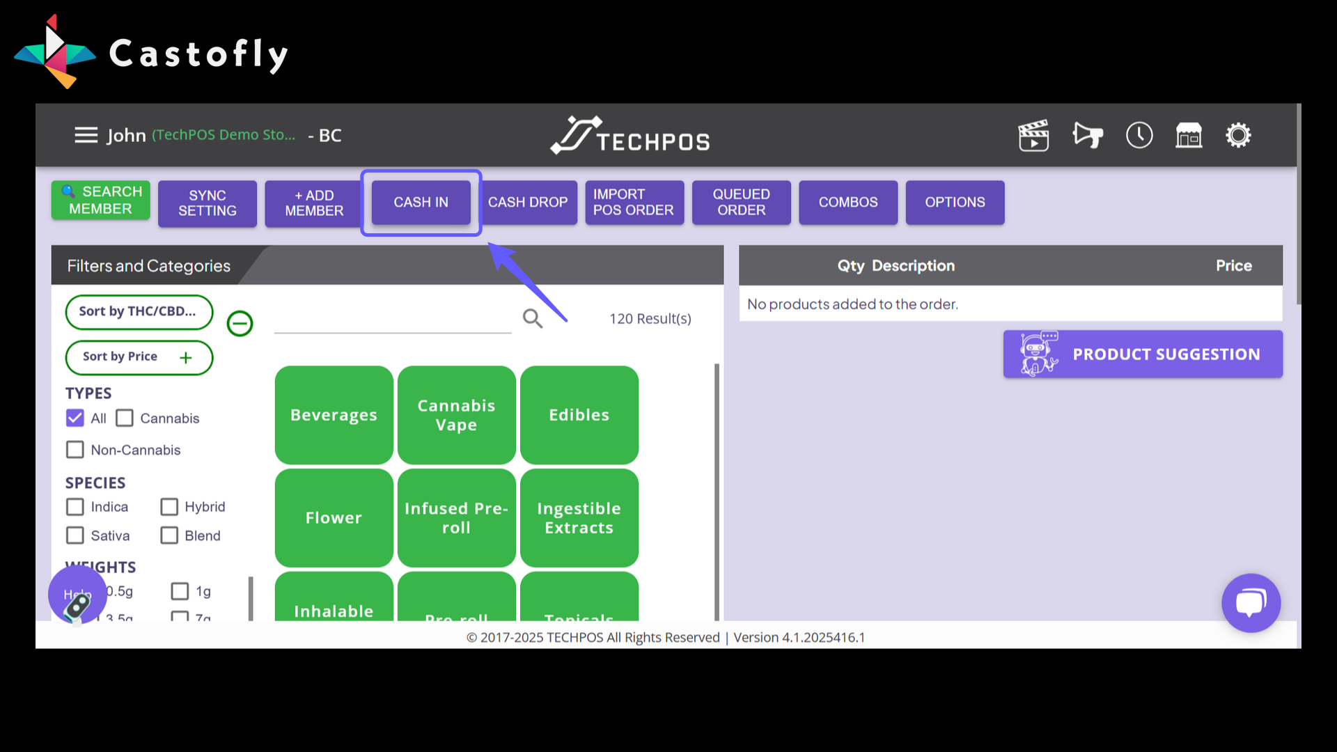Viewport: 1337px width, 752px height.
Task: Click the '120 Result(s)' text
Action: pos(650,319)
